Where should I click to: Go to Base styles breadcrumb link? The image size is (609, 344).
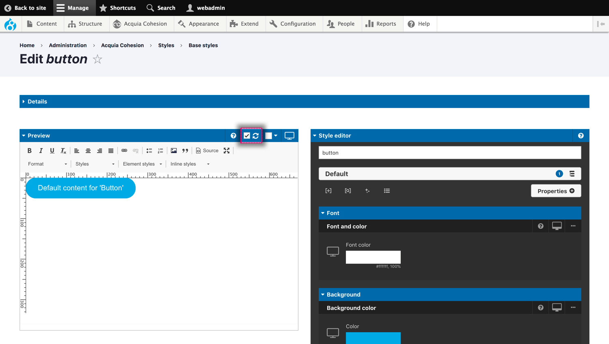point(203,45)
